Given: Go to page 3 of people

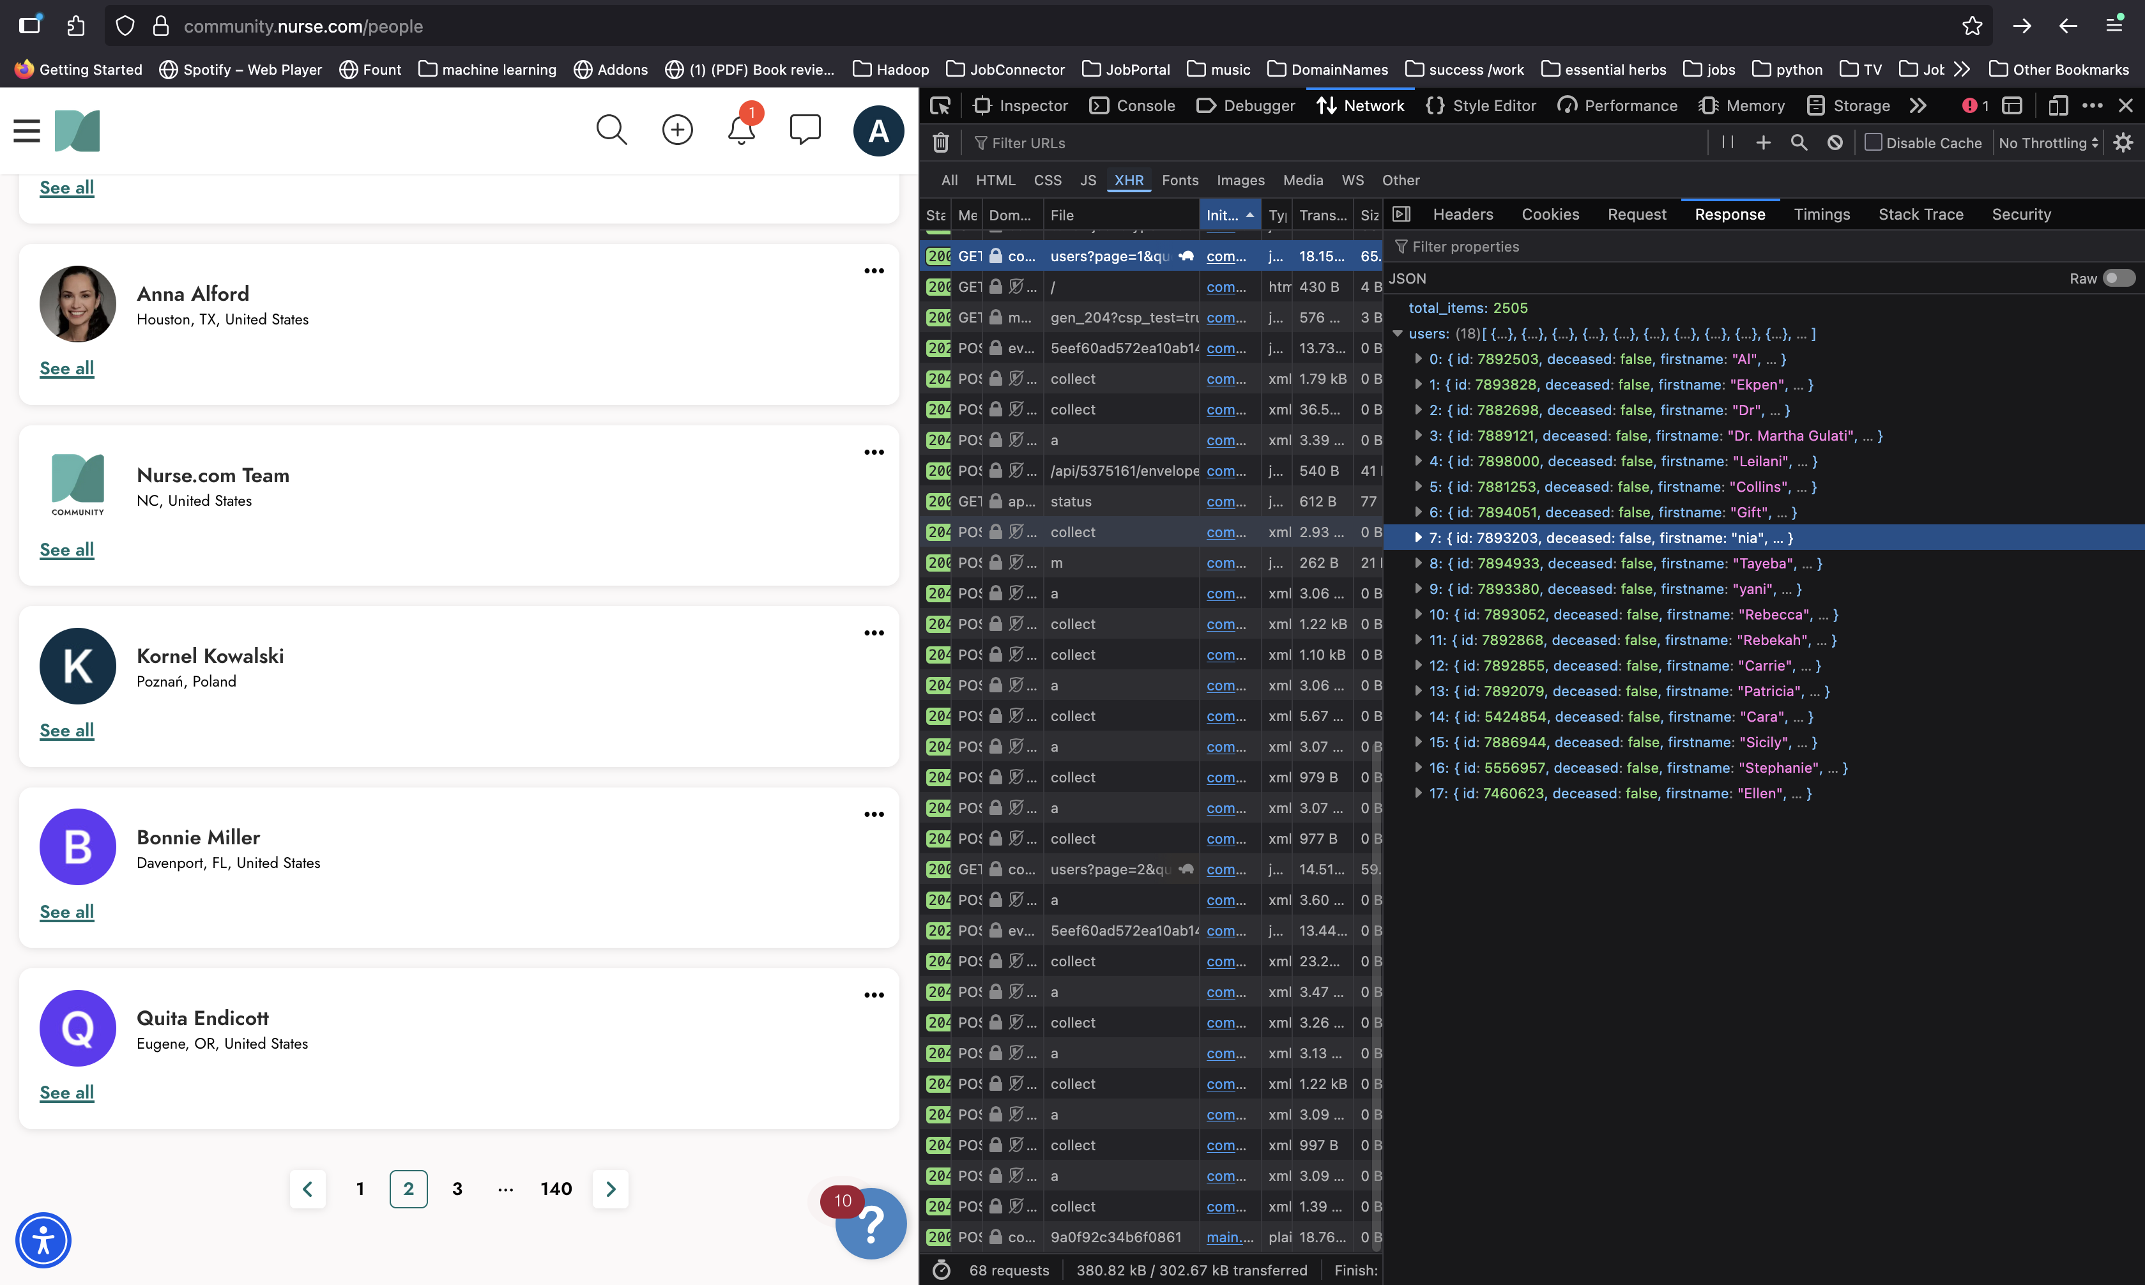Looking at the screenshot, I should coord(457,1188).
